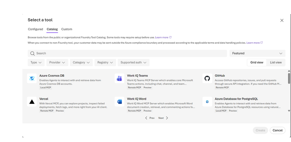Click Preview tag under Work IQ Word
The height and width of the screenshot is (142, 291).
coord(147,111)
